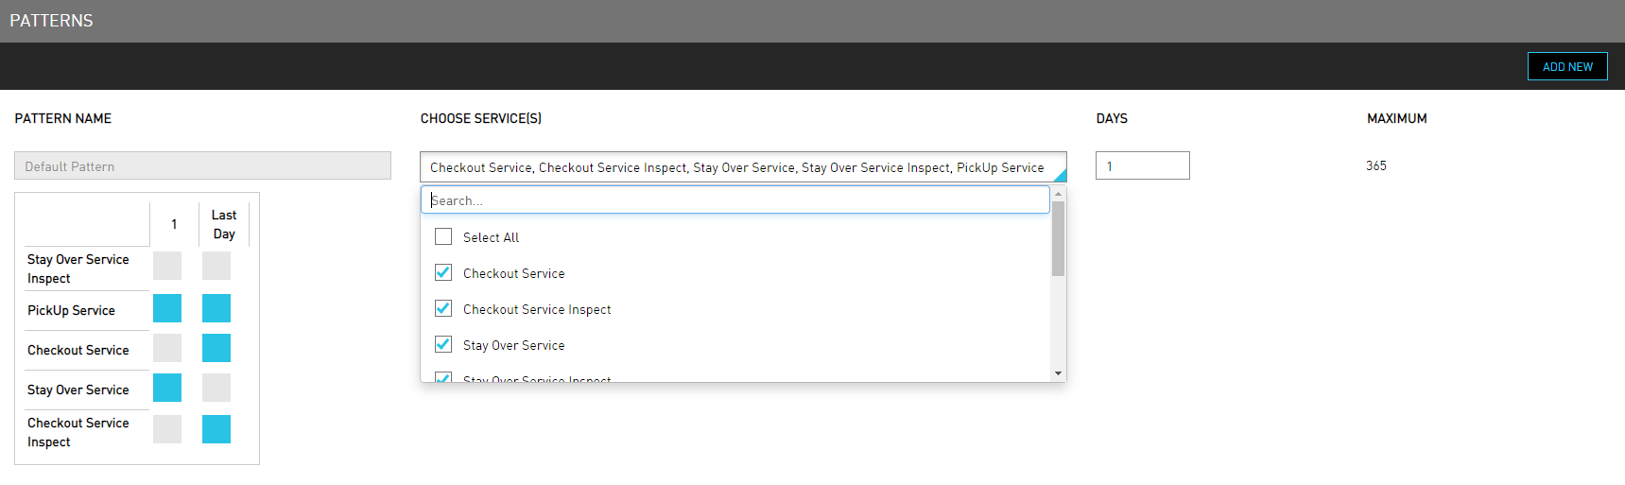Toggle Checkout Service Inspect Last Day cell
This screenshot has height=485, width=1625.
pyautogui.click(x=216, y=429)
